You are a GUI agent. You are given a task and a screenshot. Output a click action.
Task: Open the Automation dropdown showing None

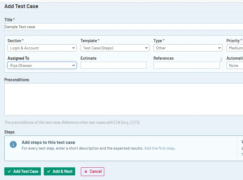[x=235, y=65]
